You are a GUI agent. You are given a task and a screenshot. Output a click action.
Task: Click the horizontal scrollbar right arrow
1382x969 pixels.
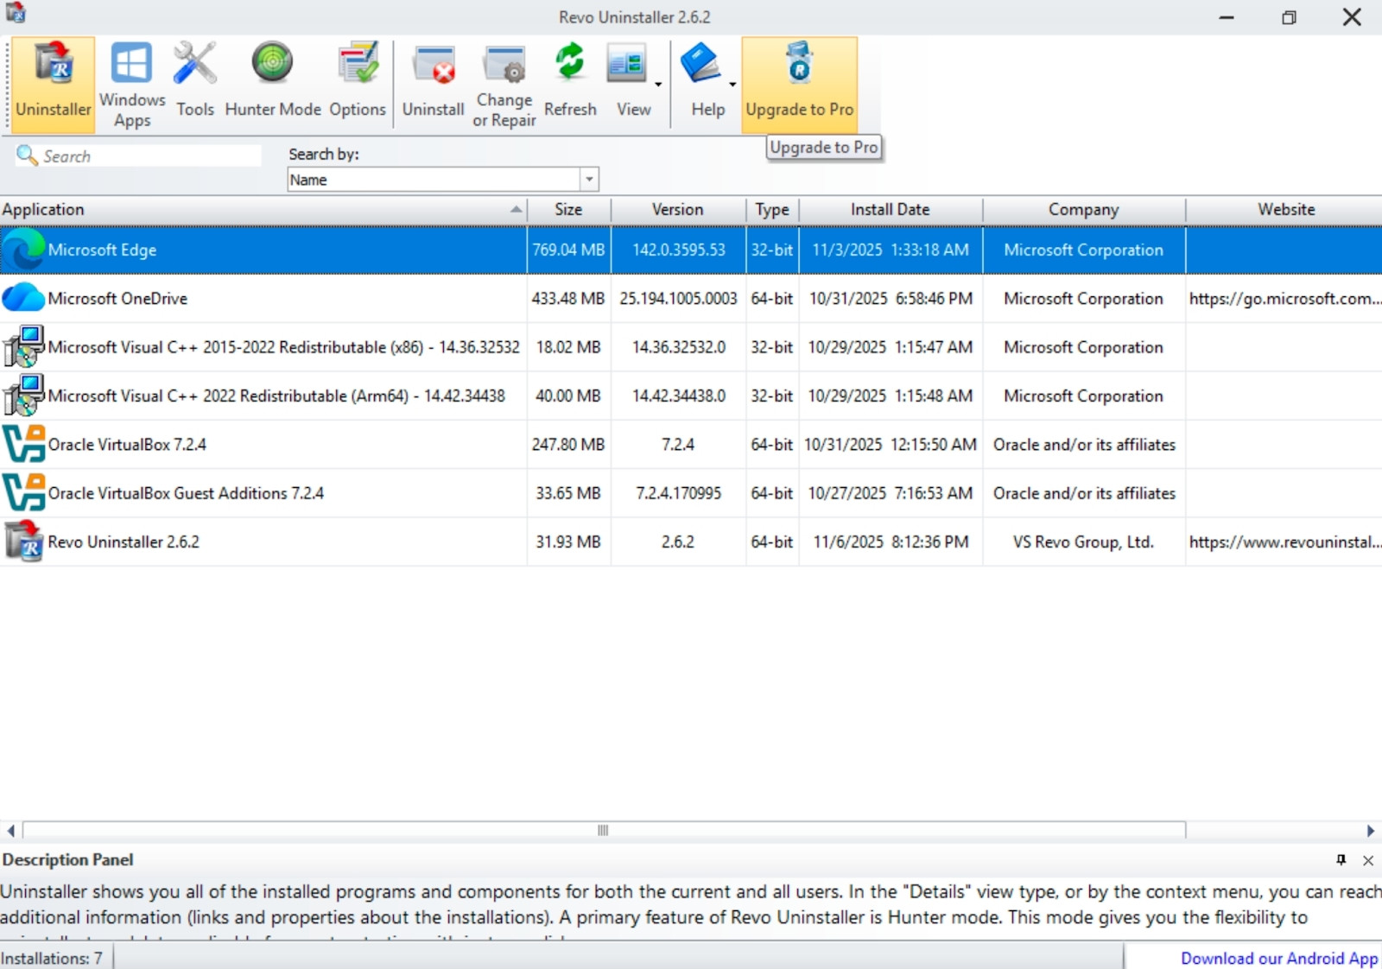pyautogui.click(x=1370, y=831)
